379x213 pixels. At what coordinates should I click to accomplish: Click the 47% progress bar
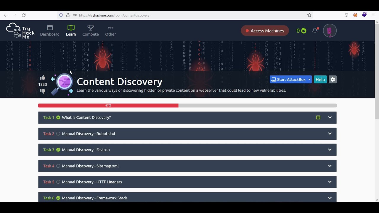point(187,106)
